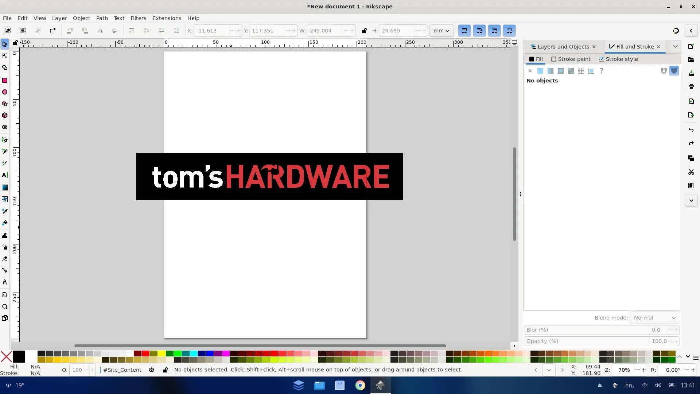This screenshot has width=700, height=394.
Task: Open the Blend mode Normal dropdown
Action: tap(655, 318)
